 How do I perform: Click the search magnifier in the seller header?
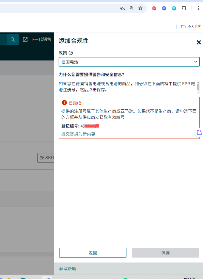coord(13,40)
